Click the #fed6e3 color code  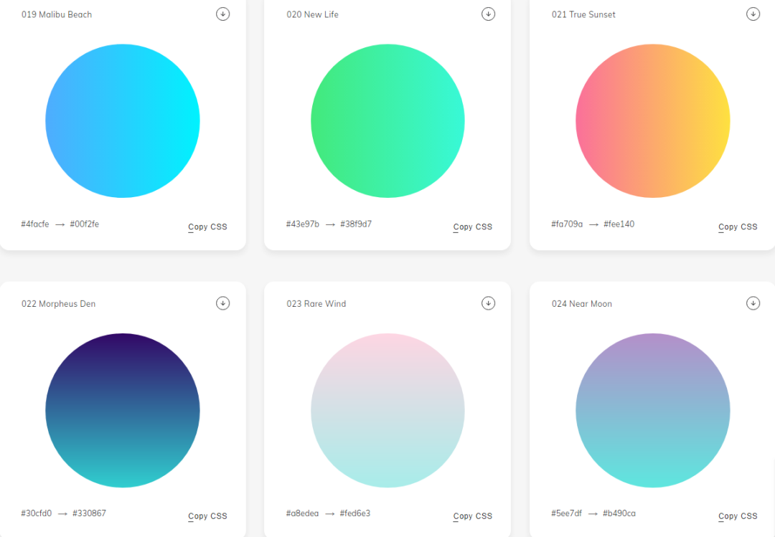click(x=355, y=513)
